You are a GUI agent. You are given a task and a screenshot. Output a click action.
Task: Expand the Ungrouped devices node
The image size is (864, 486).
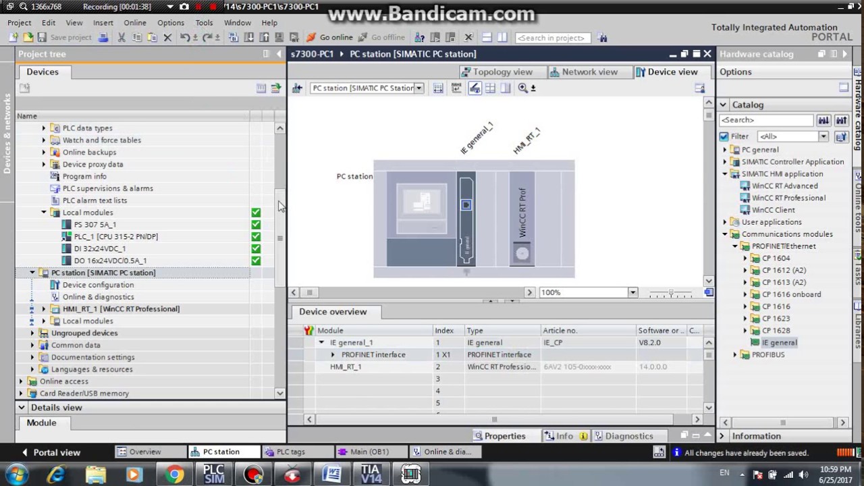pyautogui.click(x=32, y=333)
